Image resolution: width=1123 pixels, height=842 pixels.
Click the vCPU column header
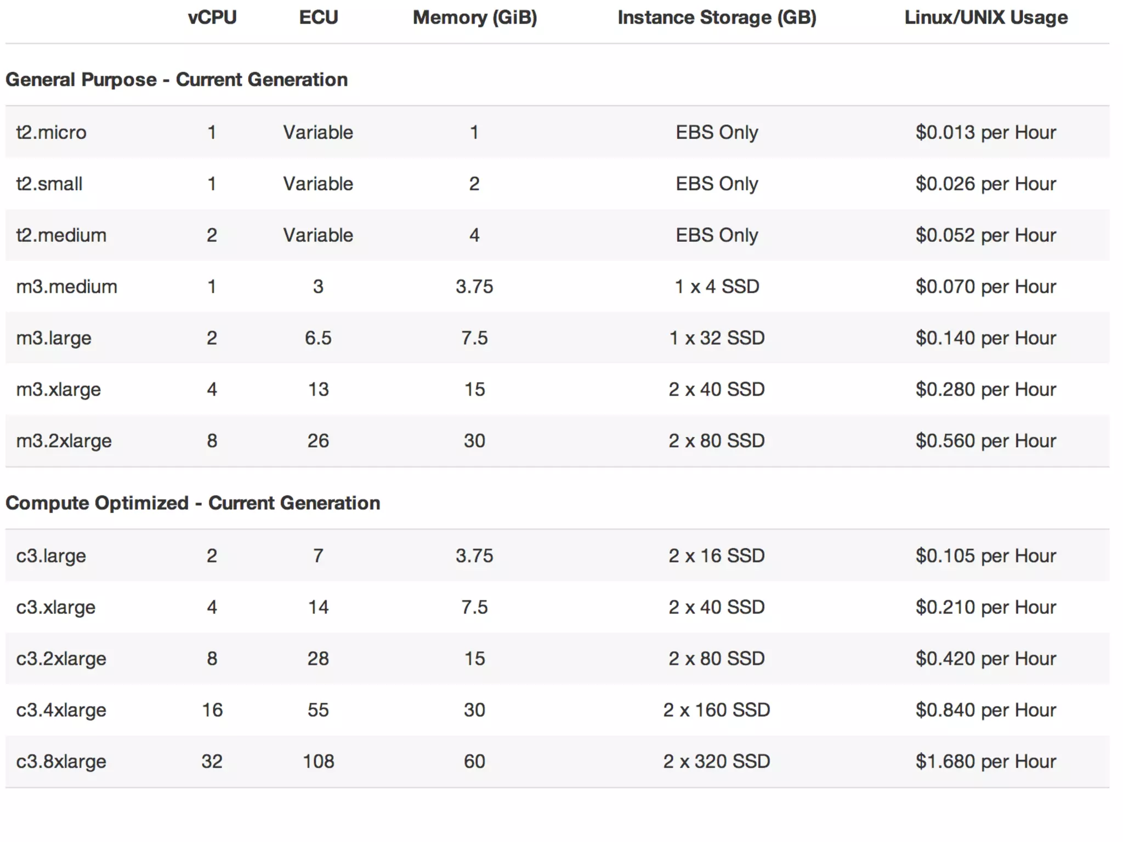[212, 18]
